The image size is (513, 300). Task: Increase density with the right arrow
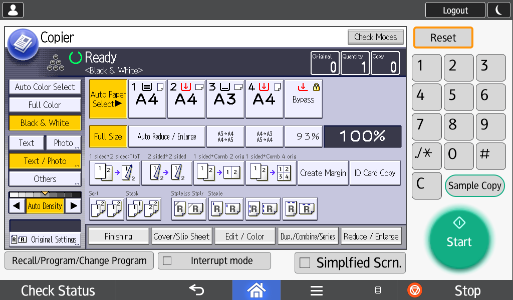pyautogui.click(x=74, y=206)
